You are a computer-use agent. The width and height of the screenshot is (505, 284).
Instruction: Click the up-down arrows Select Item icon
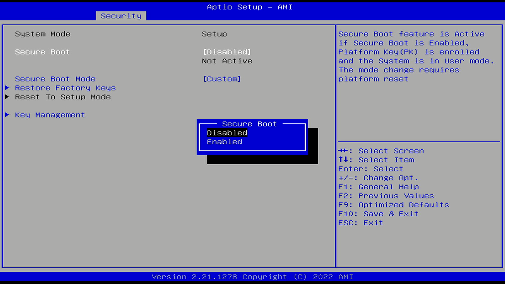343,160
